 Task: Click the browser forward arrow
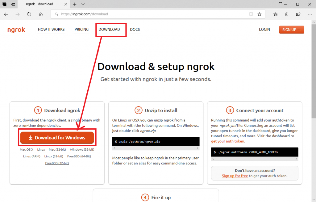click(x=18, y=14)
